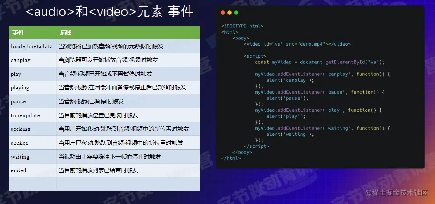Click the '<!DOCTYPE html>' code line
Screen dimensions: 435x204
click(242, 26)
